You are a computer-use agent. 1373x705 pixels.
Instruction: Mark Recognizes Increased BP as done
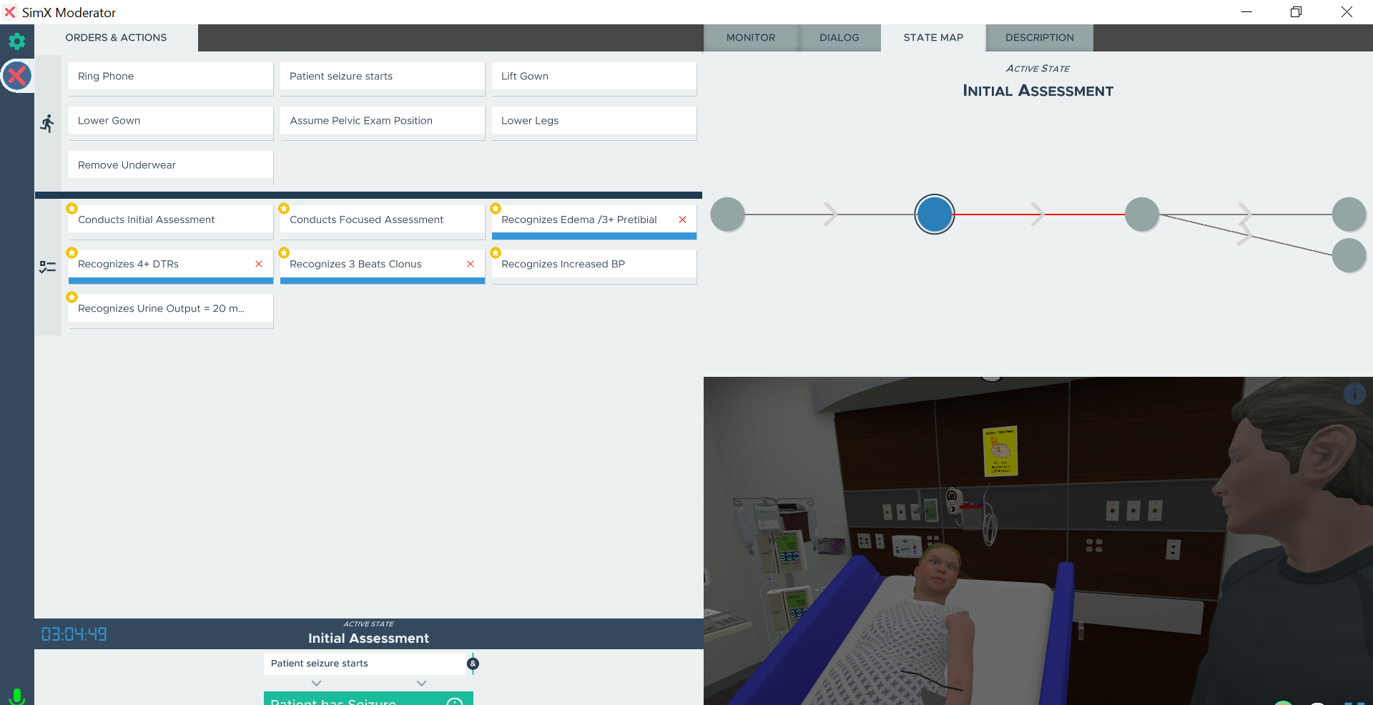(594, 265)
